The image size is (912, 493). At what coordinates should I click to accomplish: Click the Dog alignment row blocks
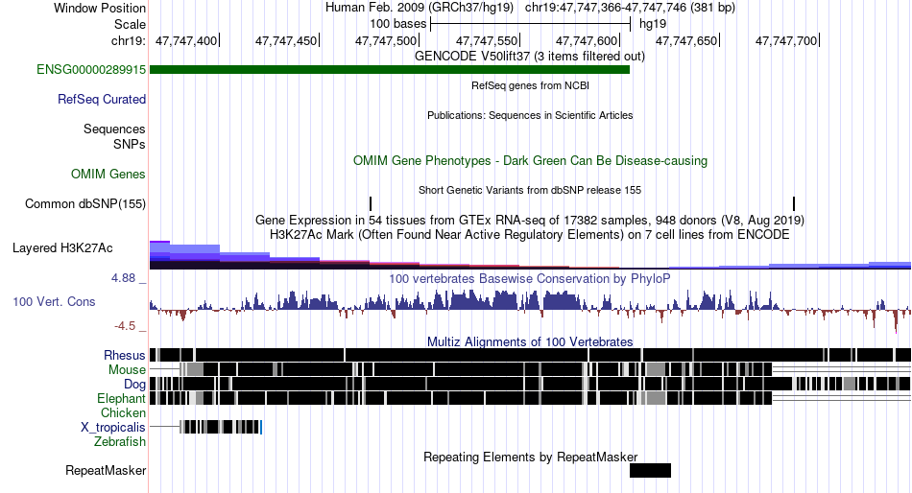531,384
